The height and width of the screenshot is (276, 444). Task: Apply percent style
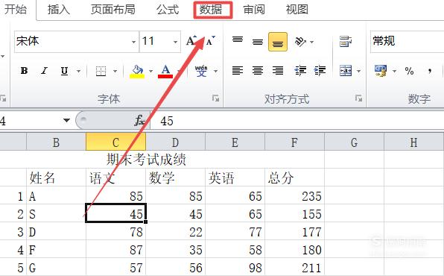tap(409, 71)
